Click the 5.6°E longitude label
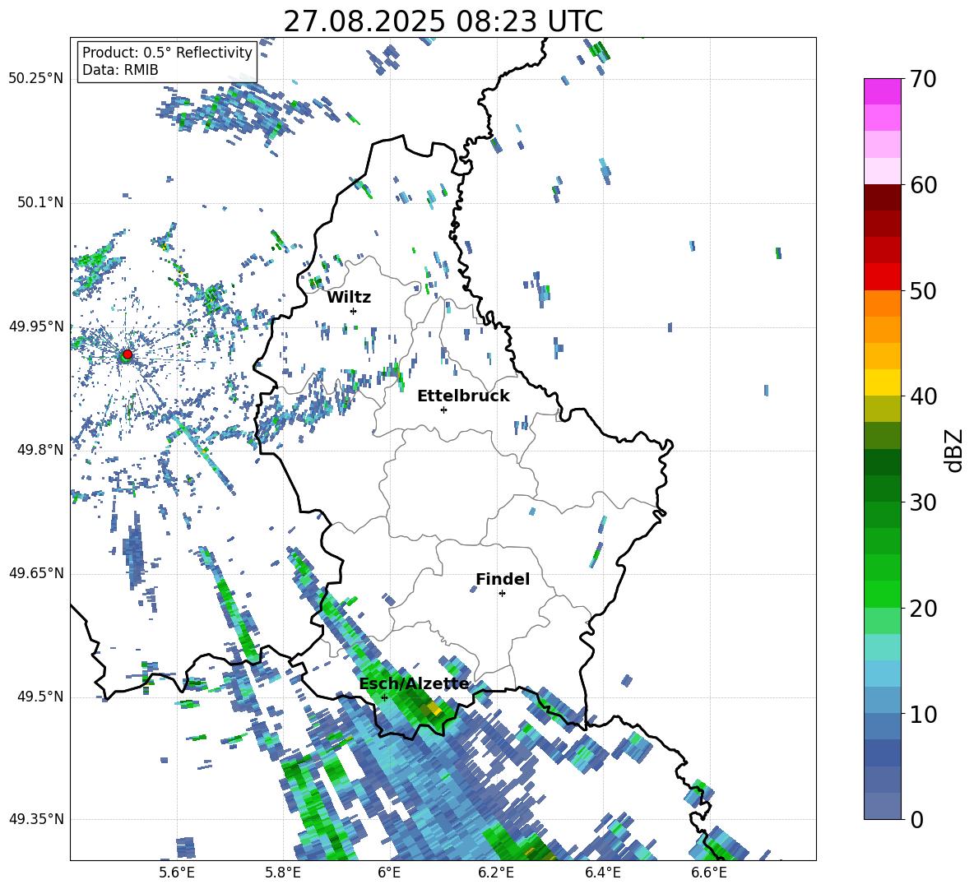Viewport: 974px width, 889px height. click(x=177, y=873)
